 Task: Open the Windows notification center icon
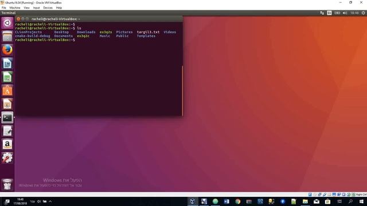pyautogui.click(x=7, y=201)
